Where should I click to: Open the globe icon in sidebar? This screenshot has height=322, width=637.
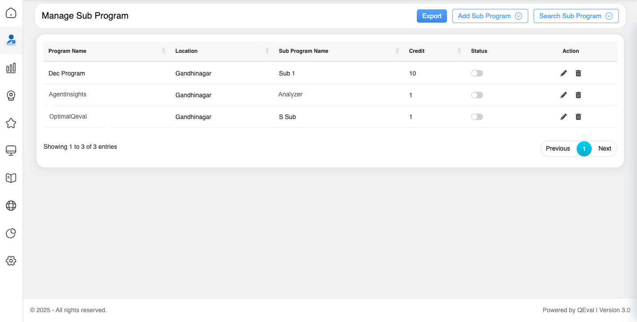[x=11, y=206]
